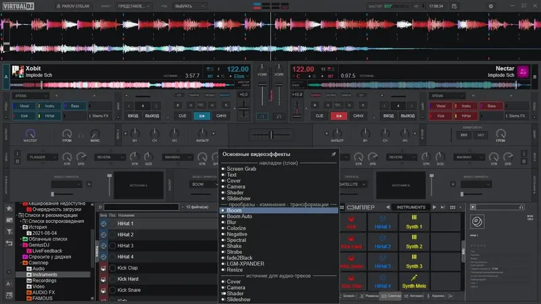The height and width of the screenshot is (304, 541).
Task: Open left FLANGER effect dropdown
Action: click(43, 157)
